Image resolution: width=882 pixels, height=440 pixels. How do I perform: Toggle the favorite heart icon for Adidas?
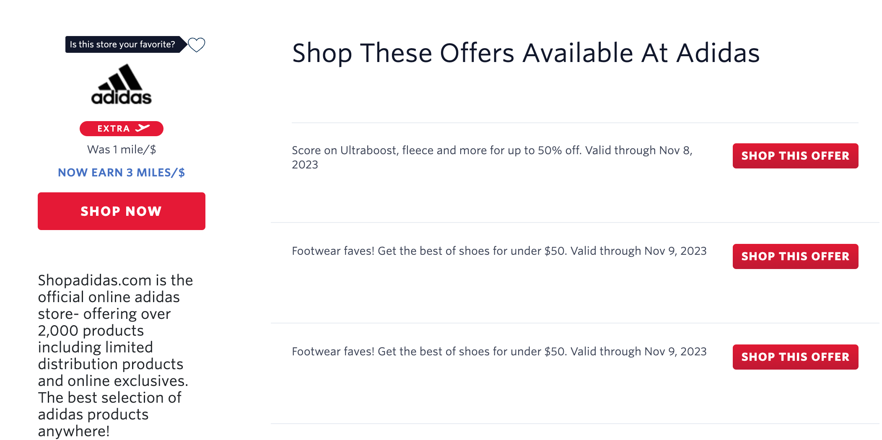(x=196, y=44)
